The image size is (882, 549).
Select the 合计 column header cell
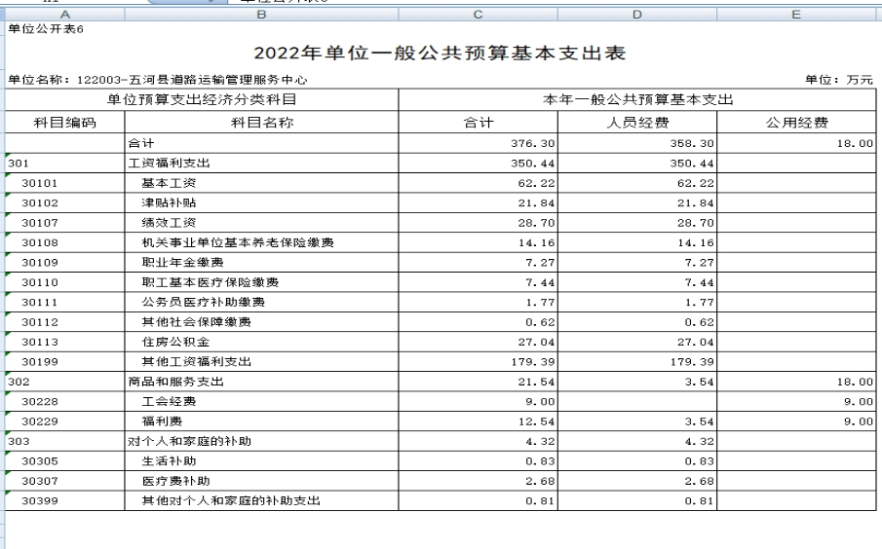[x=479, y=123]
